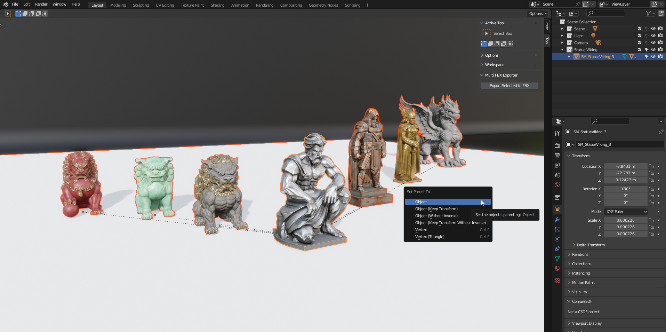Click the Outliner search field
This screenshot has width=666, height=332.
point(605,13)
